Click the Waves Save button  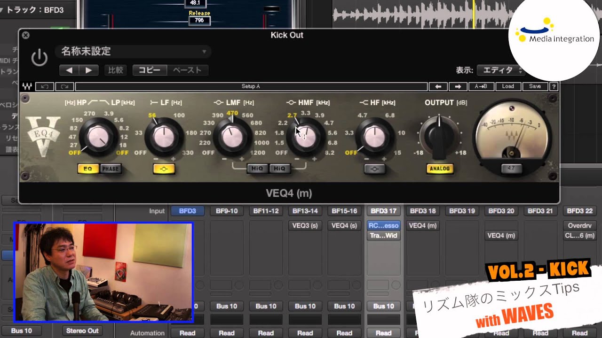(x=535, y=86)
